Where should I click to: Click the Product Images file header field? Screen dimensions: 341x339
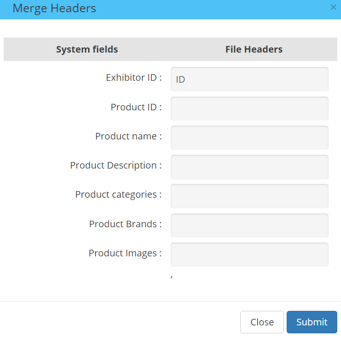pyautogui.click(x=249, y=254)
